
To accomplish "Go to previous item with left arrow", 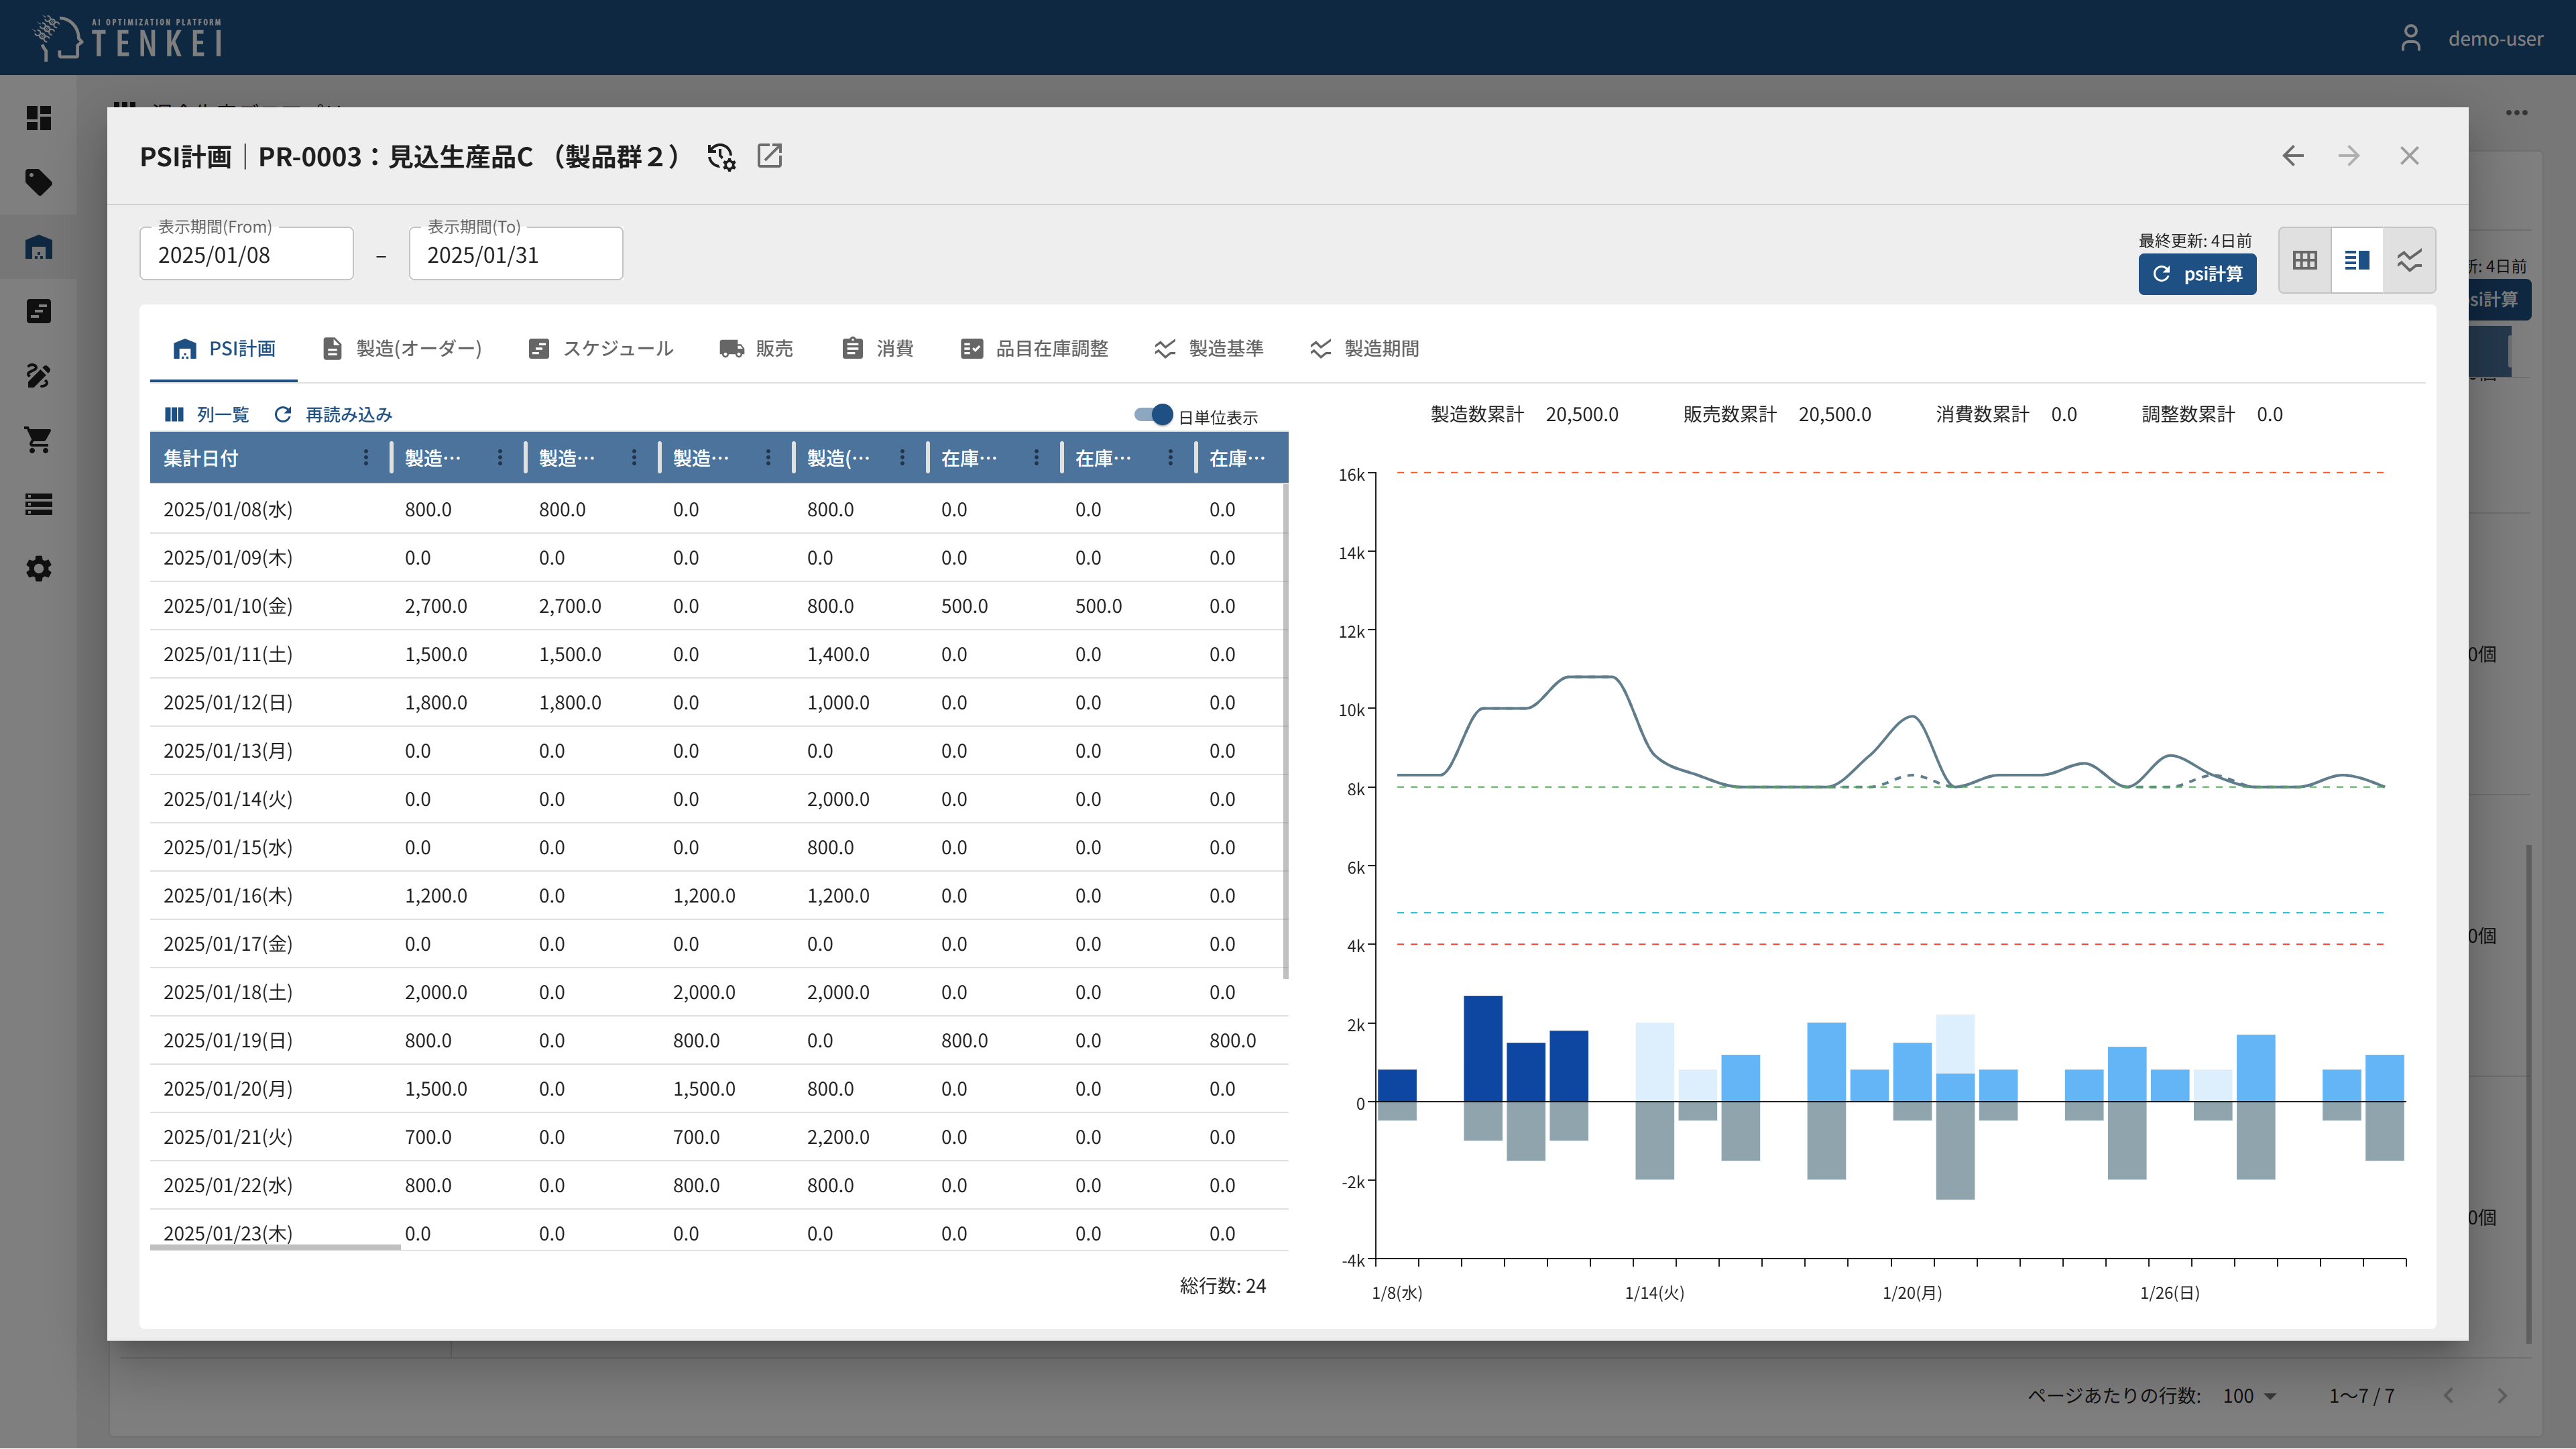I will (x=2292, y=156).
